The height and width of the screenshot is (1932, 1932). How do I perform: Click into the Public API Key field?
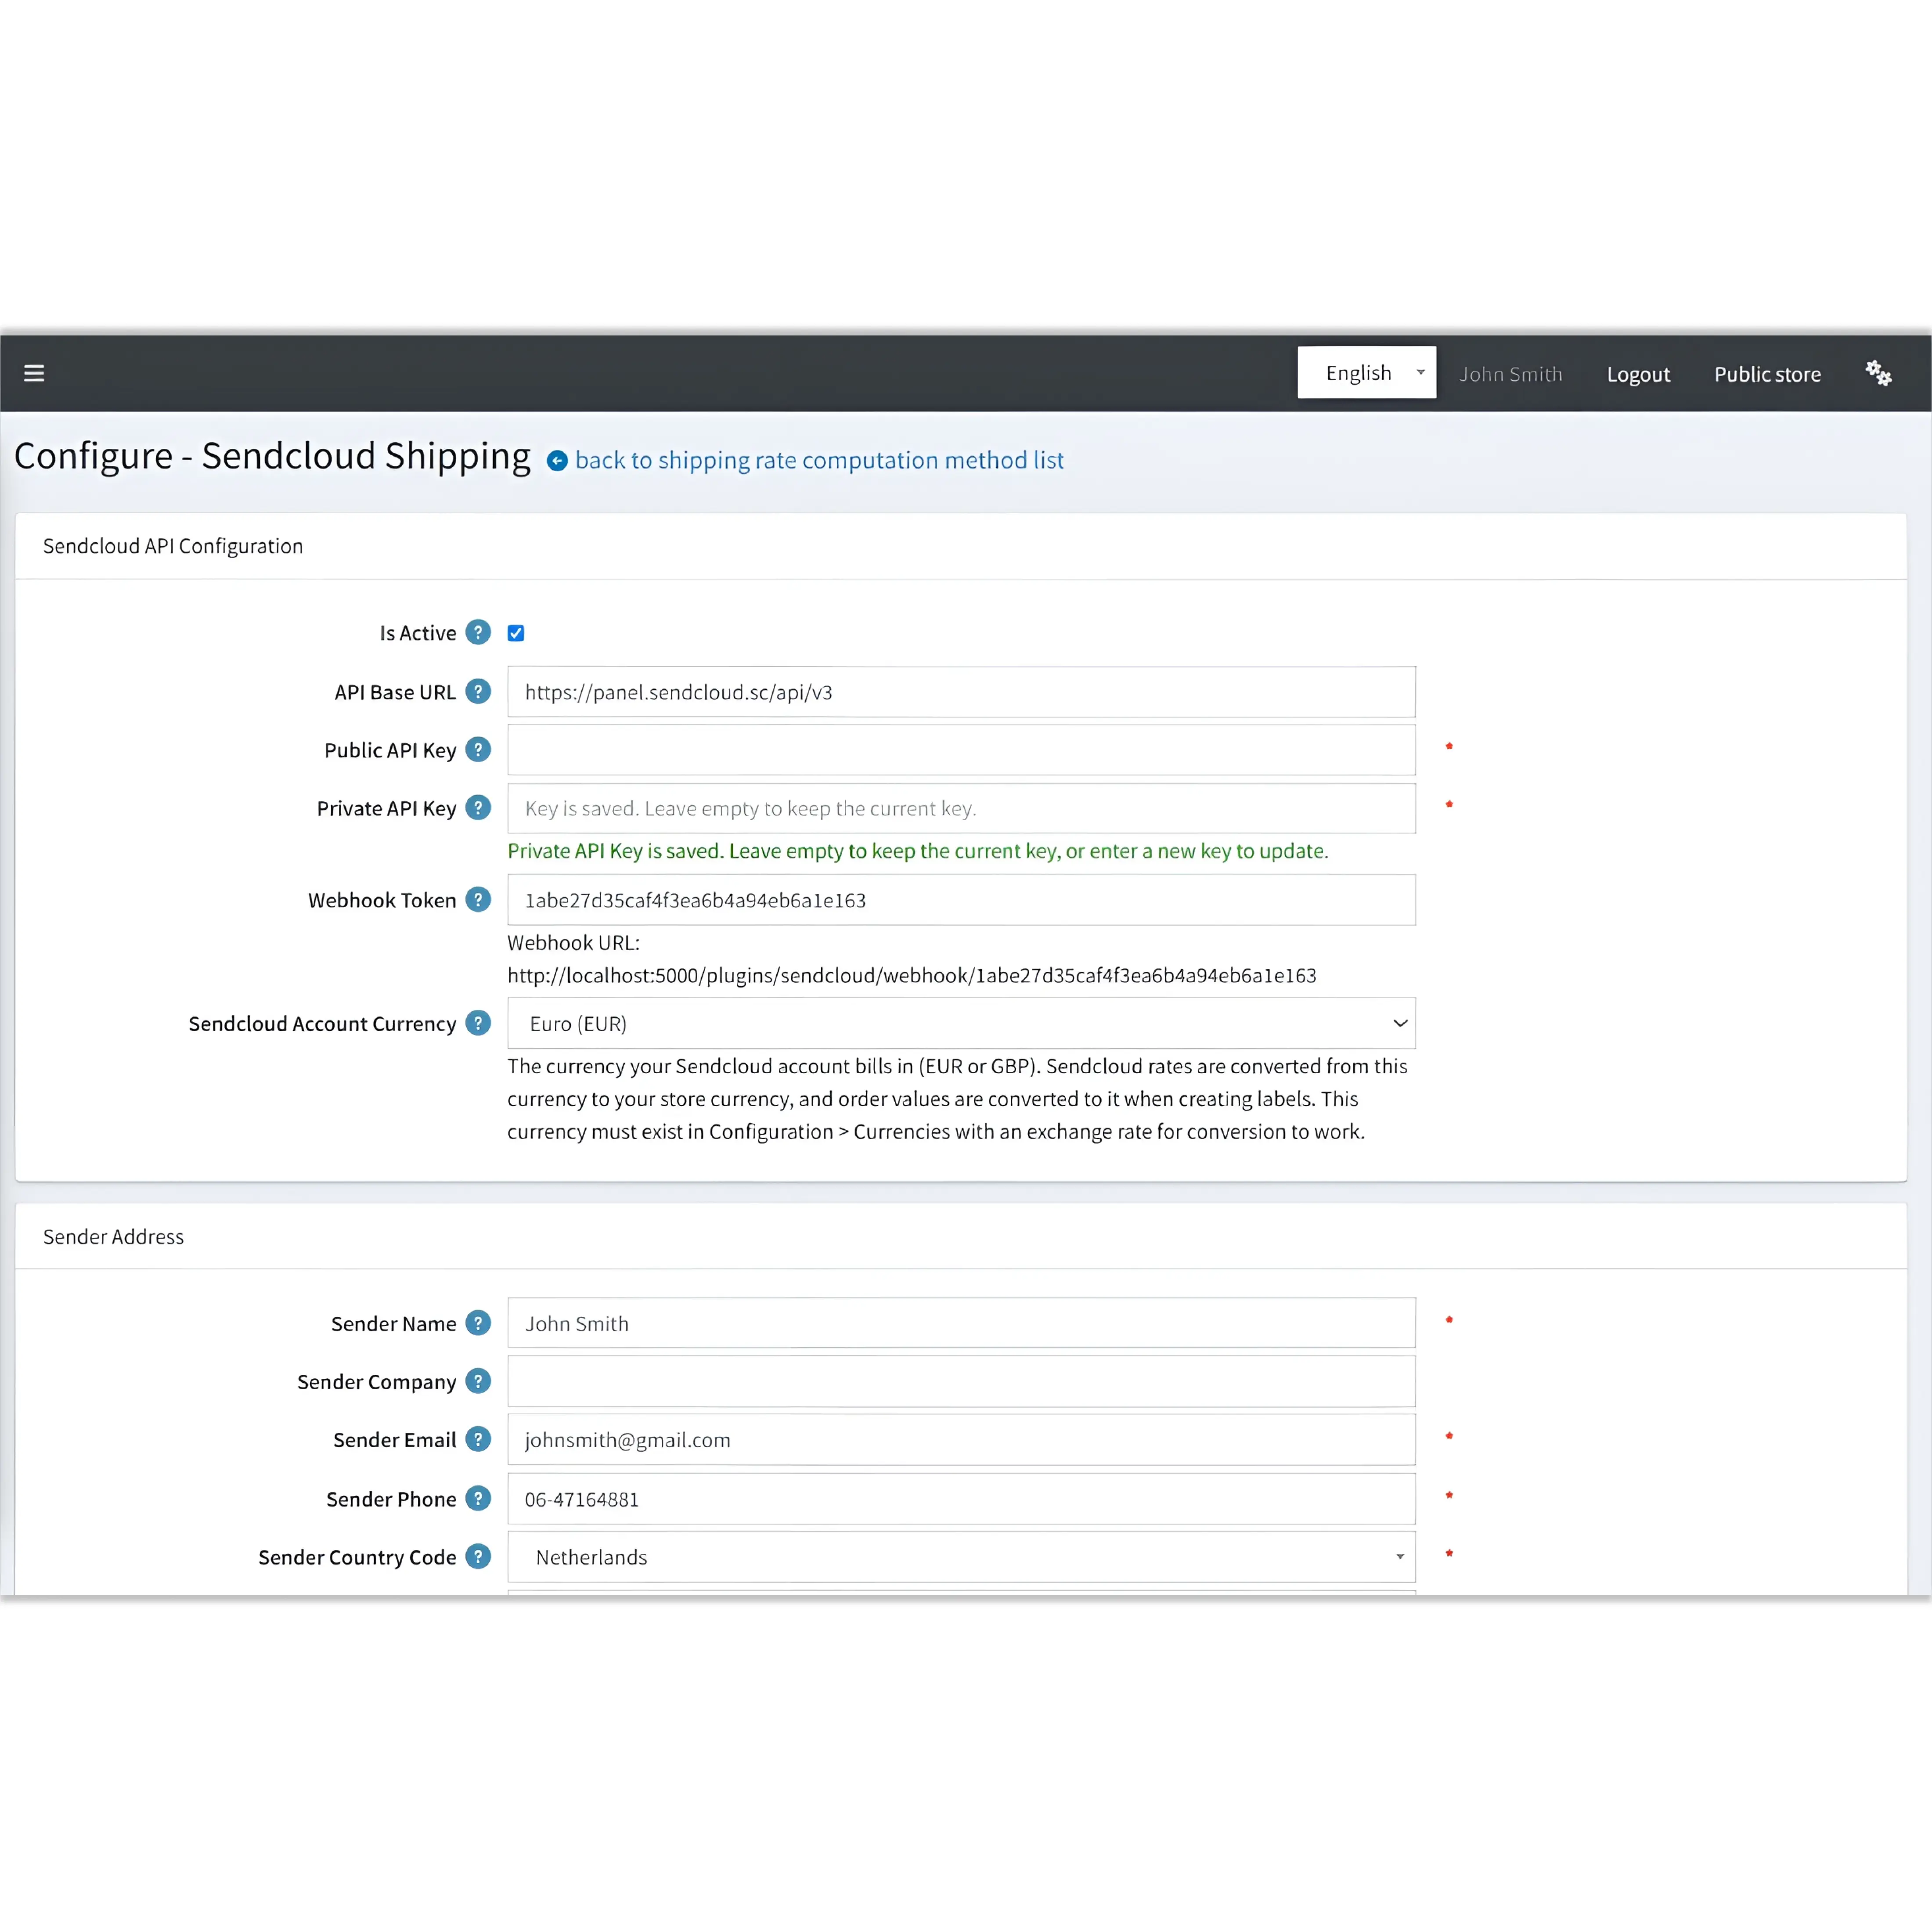click(x=961, y=750)
